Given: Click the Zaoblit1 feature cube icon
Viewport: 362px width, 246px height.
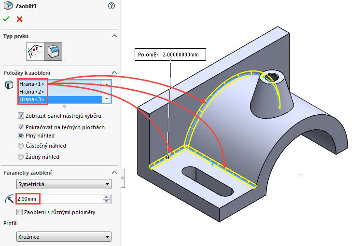Looking at the screenshot, I should tap(8, 5).
